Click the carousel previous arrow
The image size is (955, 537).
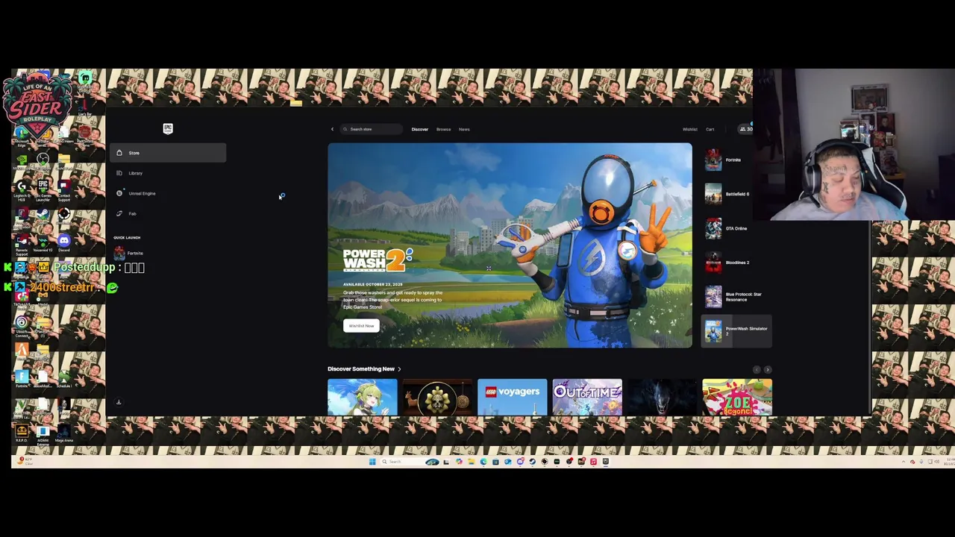click(757, 370)
